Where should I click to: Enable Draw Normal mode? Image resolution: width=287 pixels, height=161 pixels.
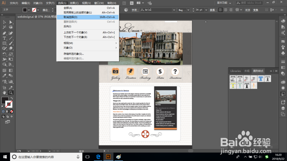coord(3,117)
